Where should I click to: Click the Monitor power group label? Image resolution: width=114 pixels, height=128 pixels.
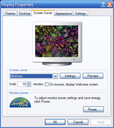19,93
